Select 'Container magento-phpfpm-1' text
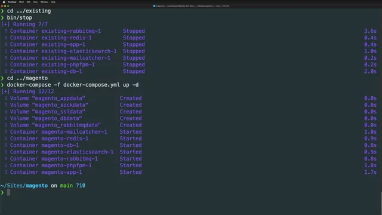Screen dimensions: 382x215 point(51,165)
